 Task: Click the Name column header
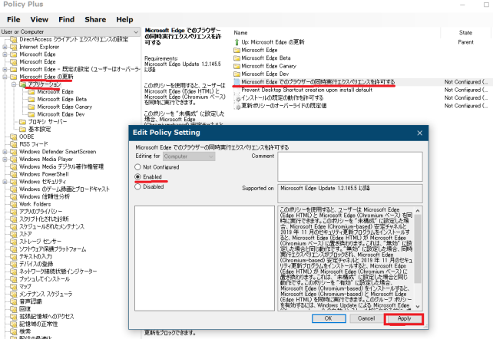tap(240, 33)
